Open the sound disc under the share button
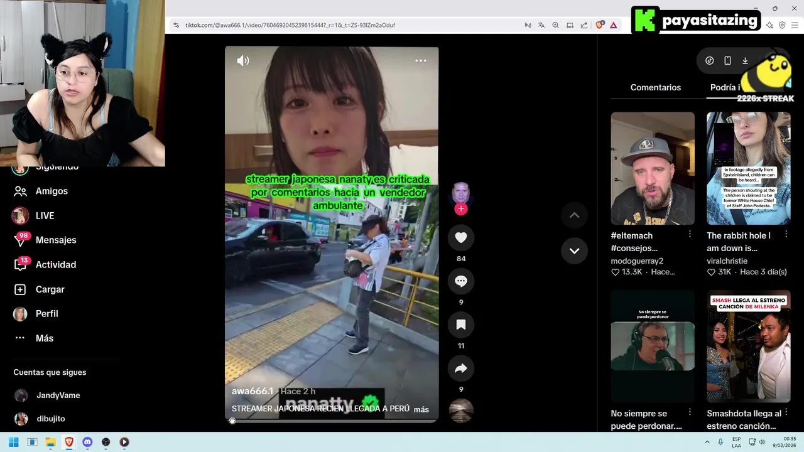The height and width of the screenshot is (452, 804). click(x=461, y=411)
